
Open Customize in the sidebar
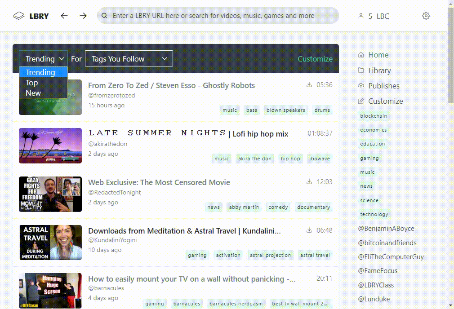[x=385, y=101]
